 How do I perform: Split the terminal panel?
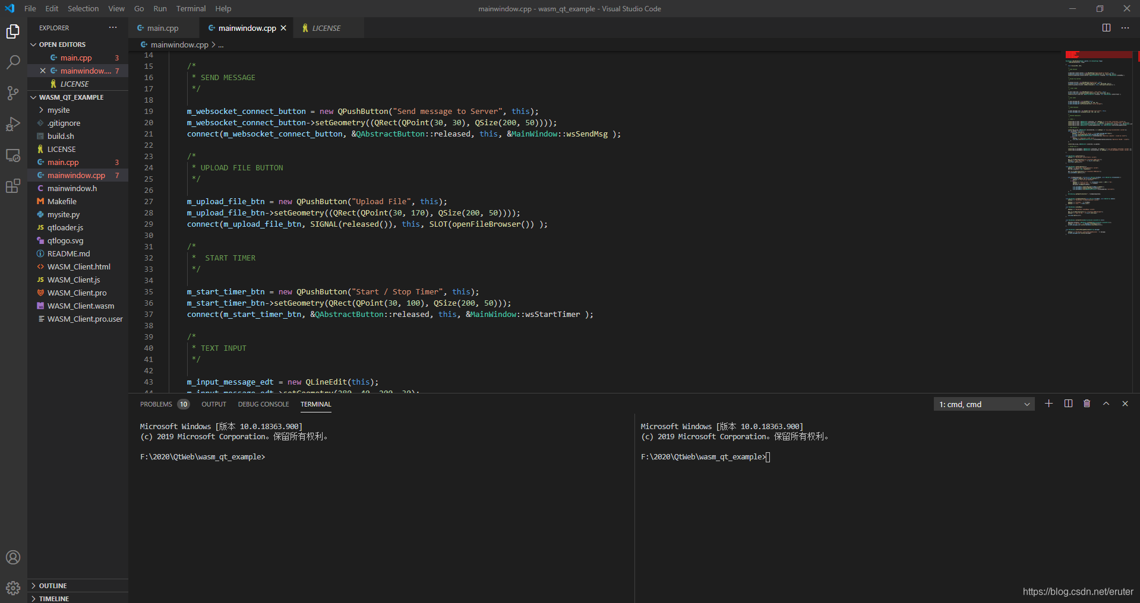(1068, 404)
